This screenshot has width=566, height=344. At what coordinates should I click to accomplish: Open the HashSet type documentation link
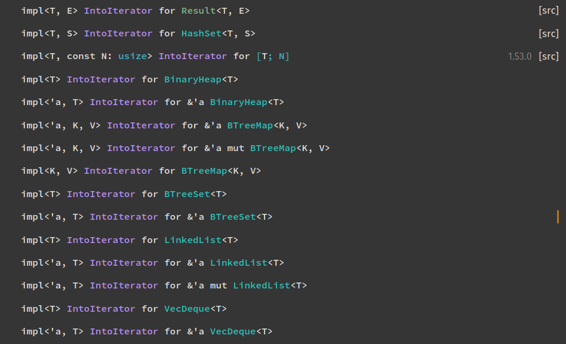(201, 33)
